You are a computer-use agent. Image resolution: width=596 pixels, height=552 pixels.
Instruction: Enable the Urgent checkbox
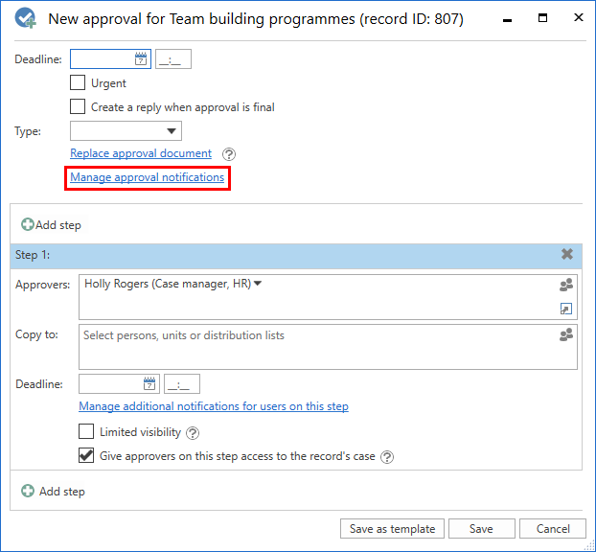(x=79, y=83)
